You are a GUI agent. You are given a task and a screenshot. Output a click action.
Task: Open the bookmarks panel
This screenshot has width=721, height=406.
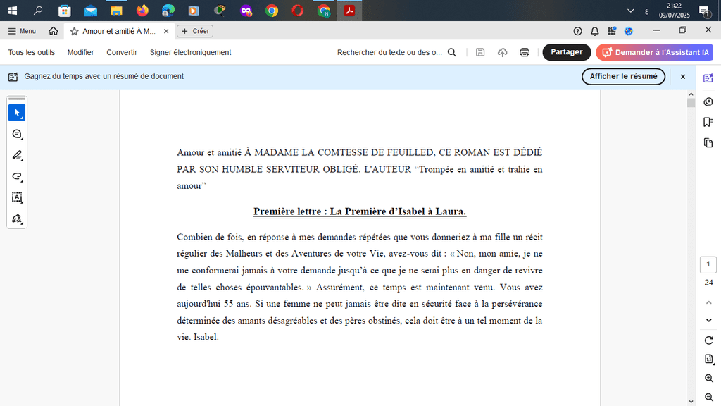[708, 122]
